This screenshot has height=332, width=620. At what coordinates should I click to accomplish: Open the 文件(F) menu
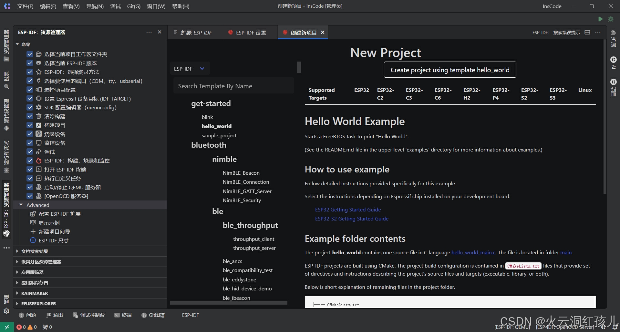(x=25, y=6)
